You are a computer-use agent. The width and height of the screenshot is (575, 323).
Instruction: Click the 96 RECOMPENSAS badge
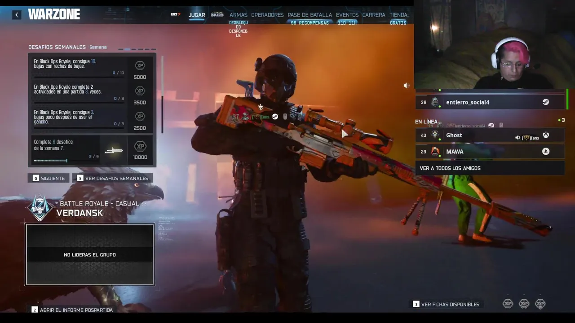click(310, 23)
